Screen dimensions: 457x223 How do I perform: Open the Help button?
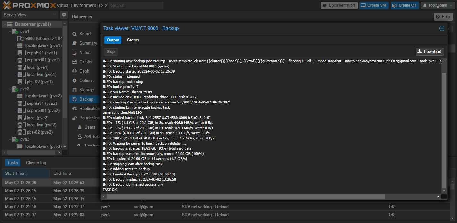click(x=443, y=17)
